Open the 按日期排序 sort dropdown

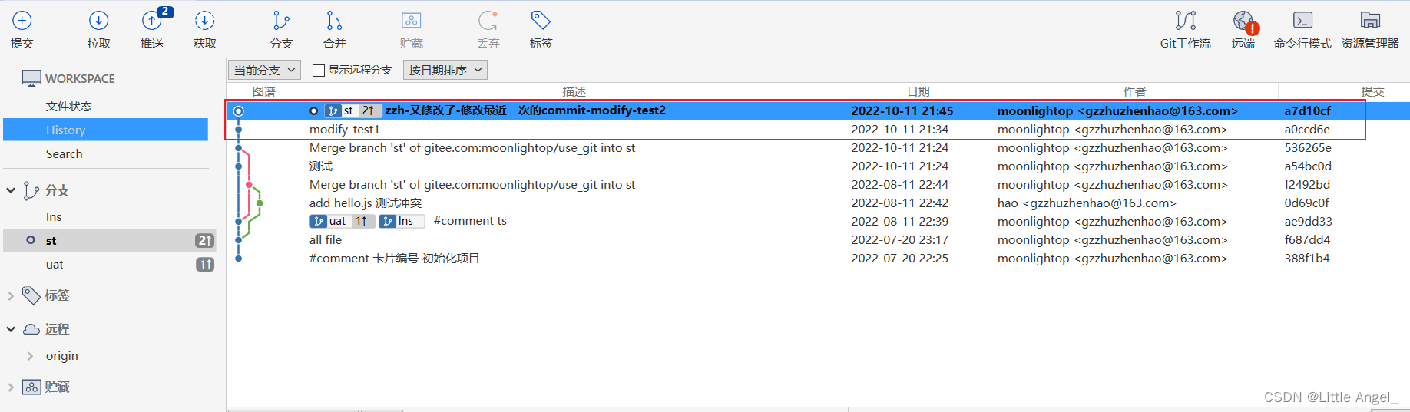coord(445,71)
